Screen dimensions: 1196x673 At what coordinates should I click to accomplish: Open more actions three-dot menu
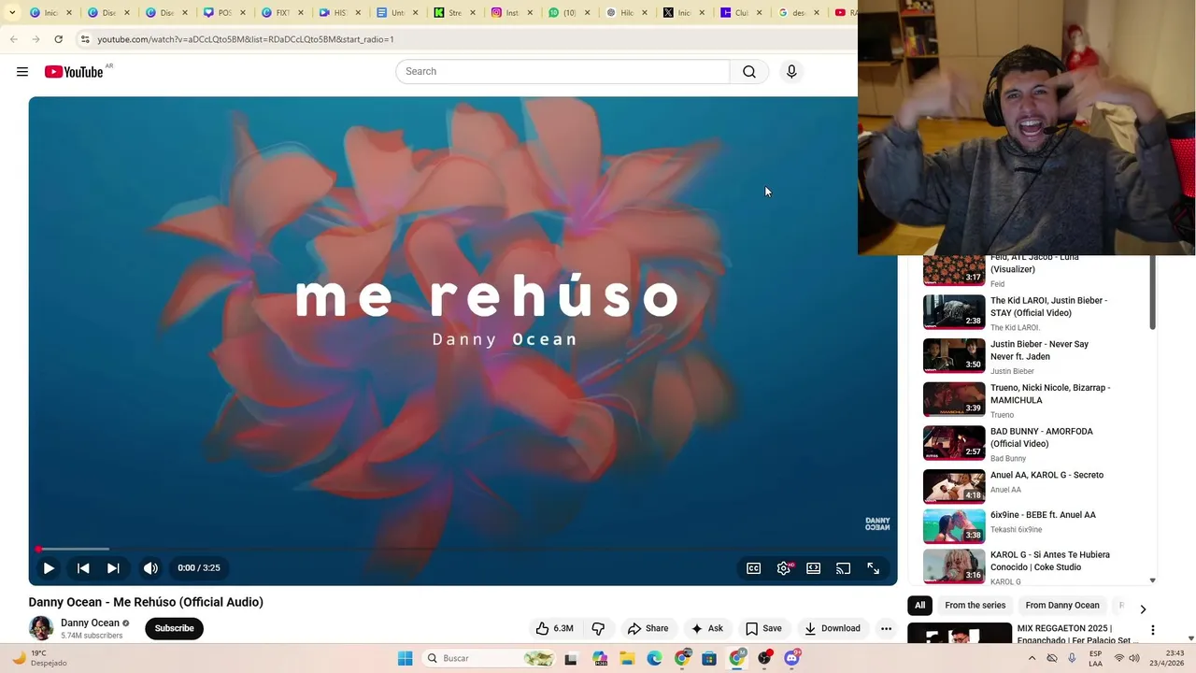(886, 628)
